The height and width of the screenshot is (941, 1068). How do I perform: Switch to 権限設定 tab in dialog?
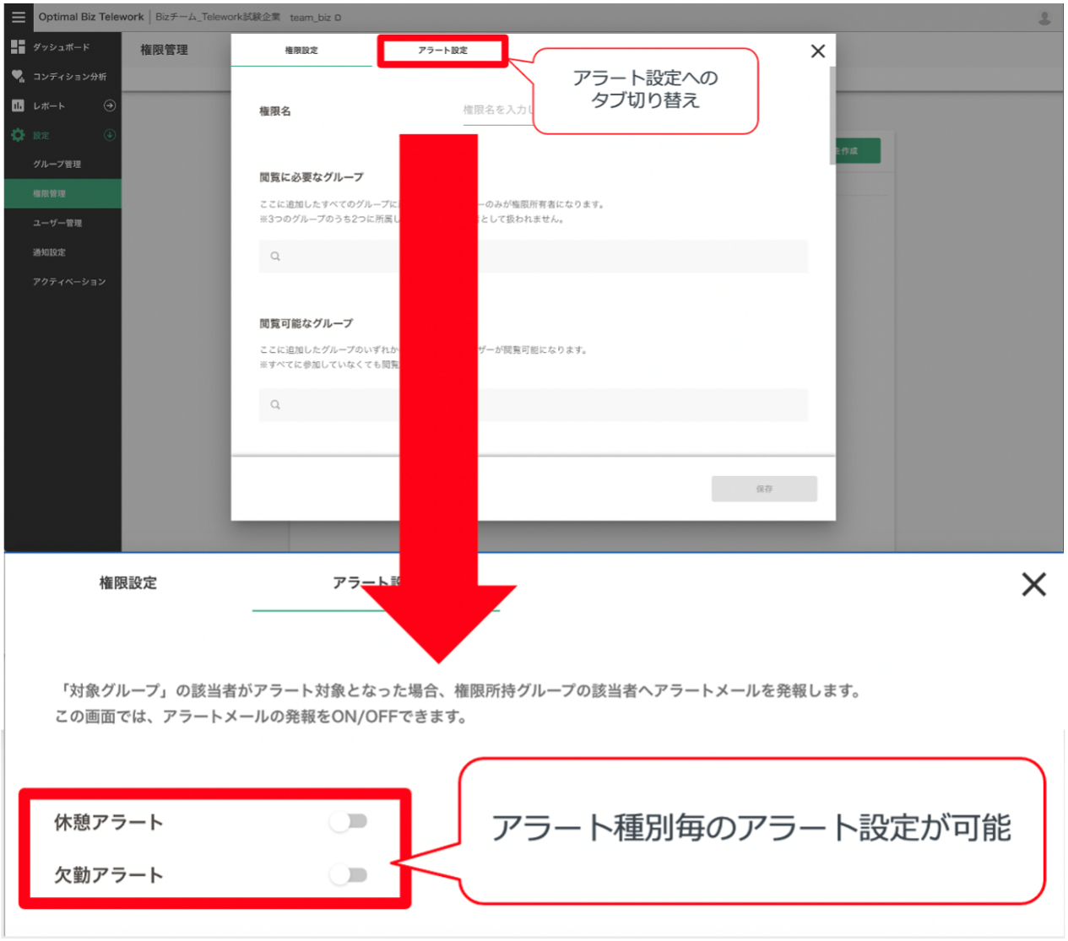click(301, 51)
